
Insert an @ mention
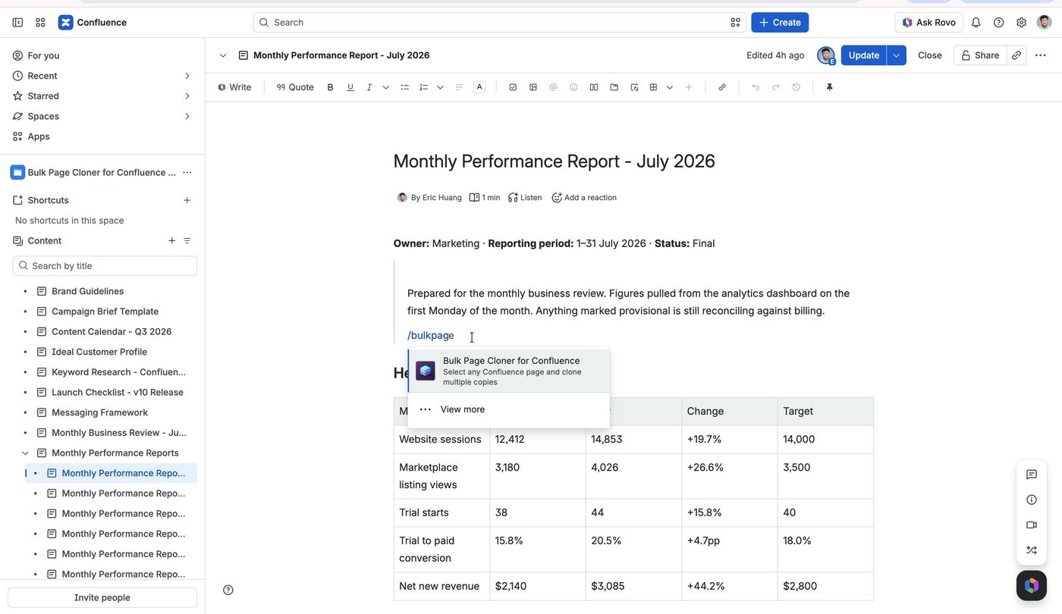554,87
